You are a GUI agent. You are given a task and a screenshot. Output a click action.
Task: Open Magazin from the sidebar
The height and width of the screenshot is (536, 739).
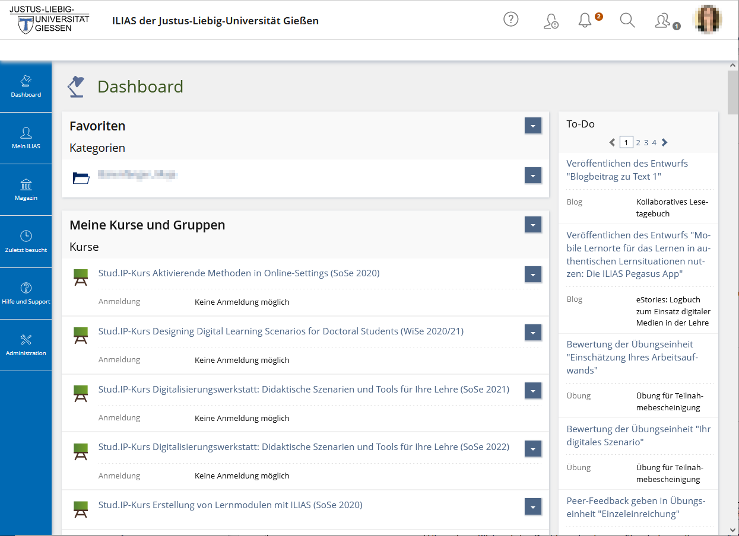(x=26, y=190)
